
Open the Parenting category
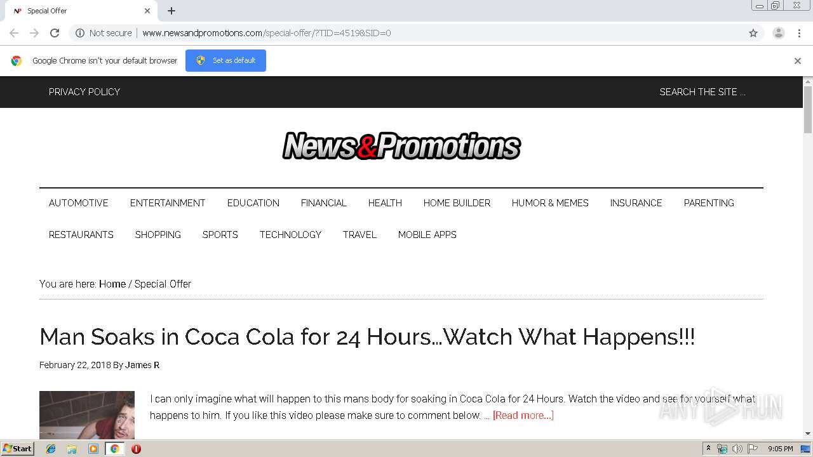coord(709,203)
